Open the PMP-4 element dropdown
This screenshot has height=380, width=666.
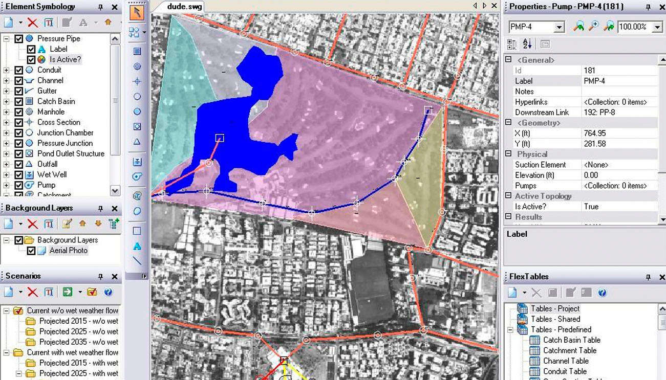(559, 27)
